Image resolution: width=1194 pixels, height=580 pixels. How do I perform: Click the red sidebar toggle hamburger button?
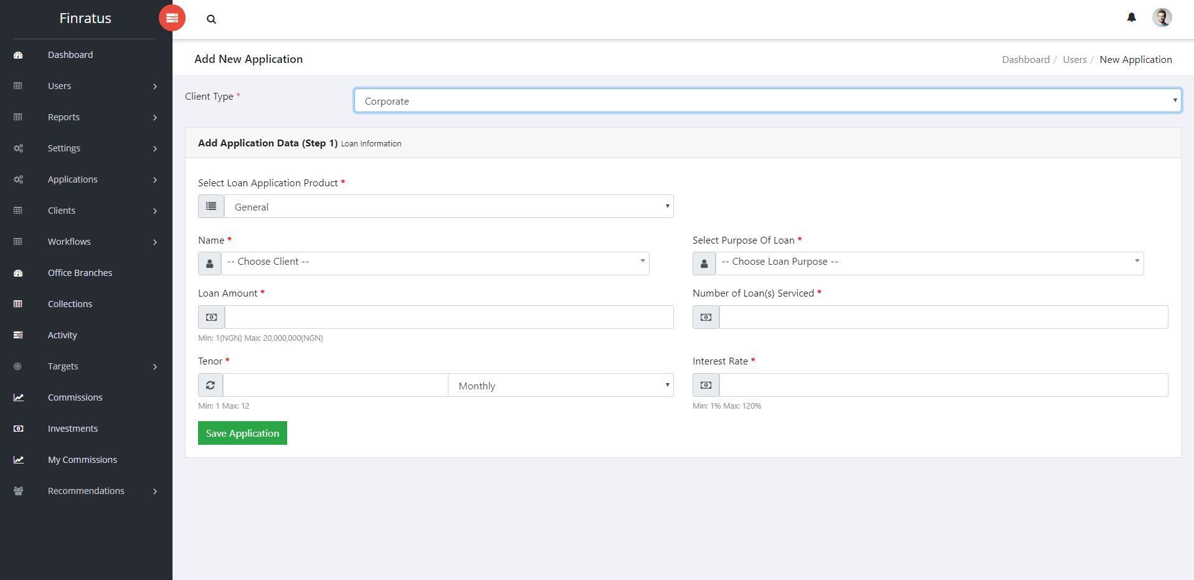pyautogui.click(x=172, y=18)
